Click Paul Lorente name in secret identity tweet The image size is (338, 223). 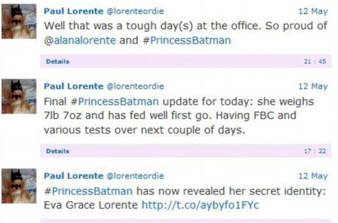click(74, 176)
